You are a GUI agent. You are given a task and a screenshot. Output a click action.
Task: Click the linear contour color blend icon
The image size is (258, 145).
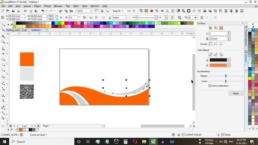pyautogui.click(x=210, y=55)
